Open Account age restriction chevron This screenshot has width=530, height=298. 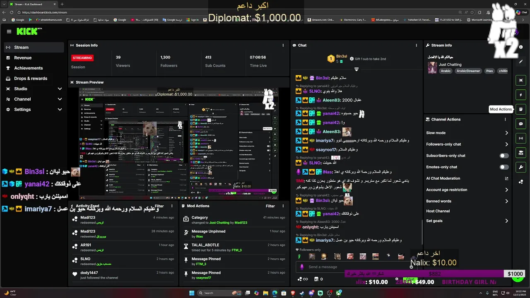coord(506,190)
